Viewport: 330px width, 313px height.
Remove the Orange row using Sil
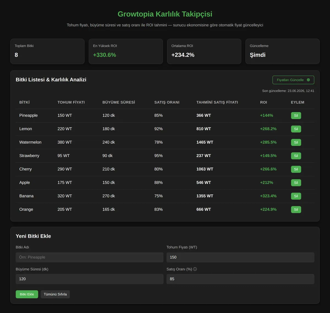point(296,210)
